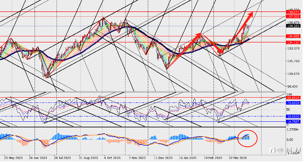The height and width of the screenshot is (162, 304).
Task: Click the 7 Nov 2023 date label
Action: coord(137,158)
